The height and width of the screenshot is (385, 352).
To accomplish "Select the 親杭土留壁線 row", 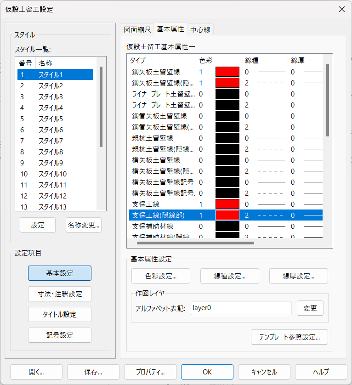I will [x=226, y=138].
